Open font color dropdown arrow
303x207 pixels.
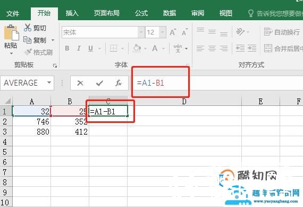(x=164, y=48)
